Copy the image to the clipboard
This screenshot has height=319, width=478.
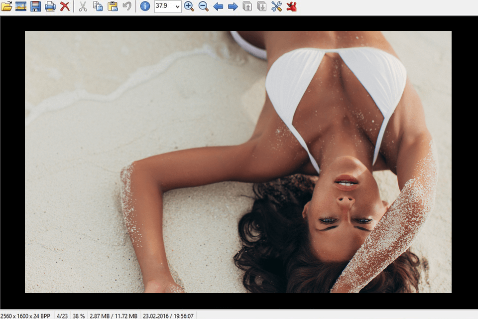coord(98,6)
